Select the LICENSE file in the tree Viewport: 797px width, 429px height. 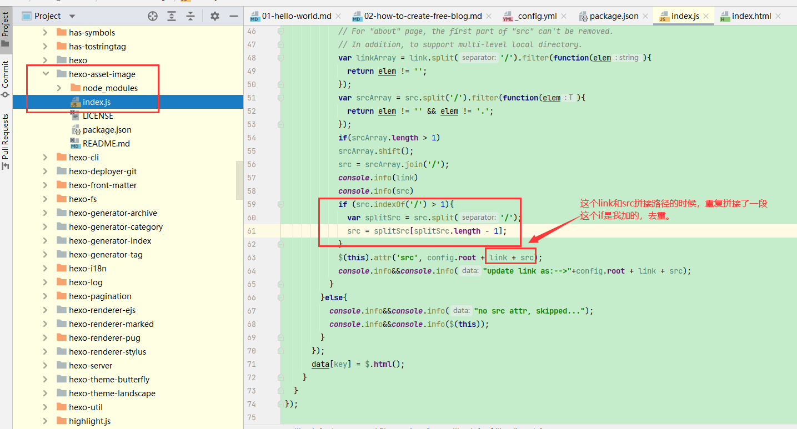pos(98,116)
